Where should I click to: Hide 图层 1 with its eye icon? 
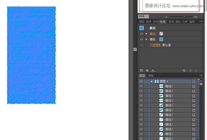point(141,81)
